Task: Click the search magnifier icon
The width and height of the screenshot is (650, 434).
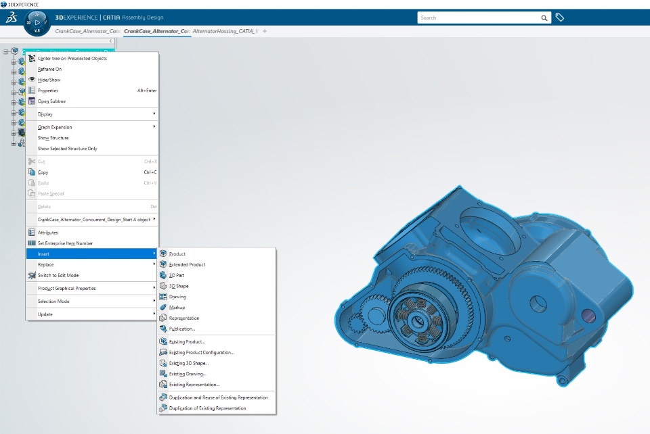Action: (x=544, y=18)
